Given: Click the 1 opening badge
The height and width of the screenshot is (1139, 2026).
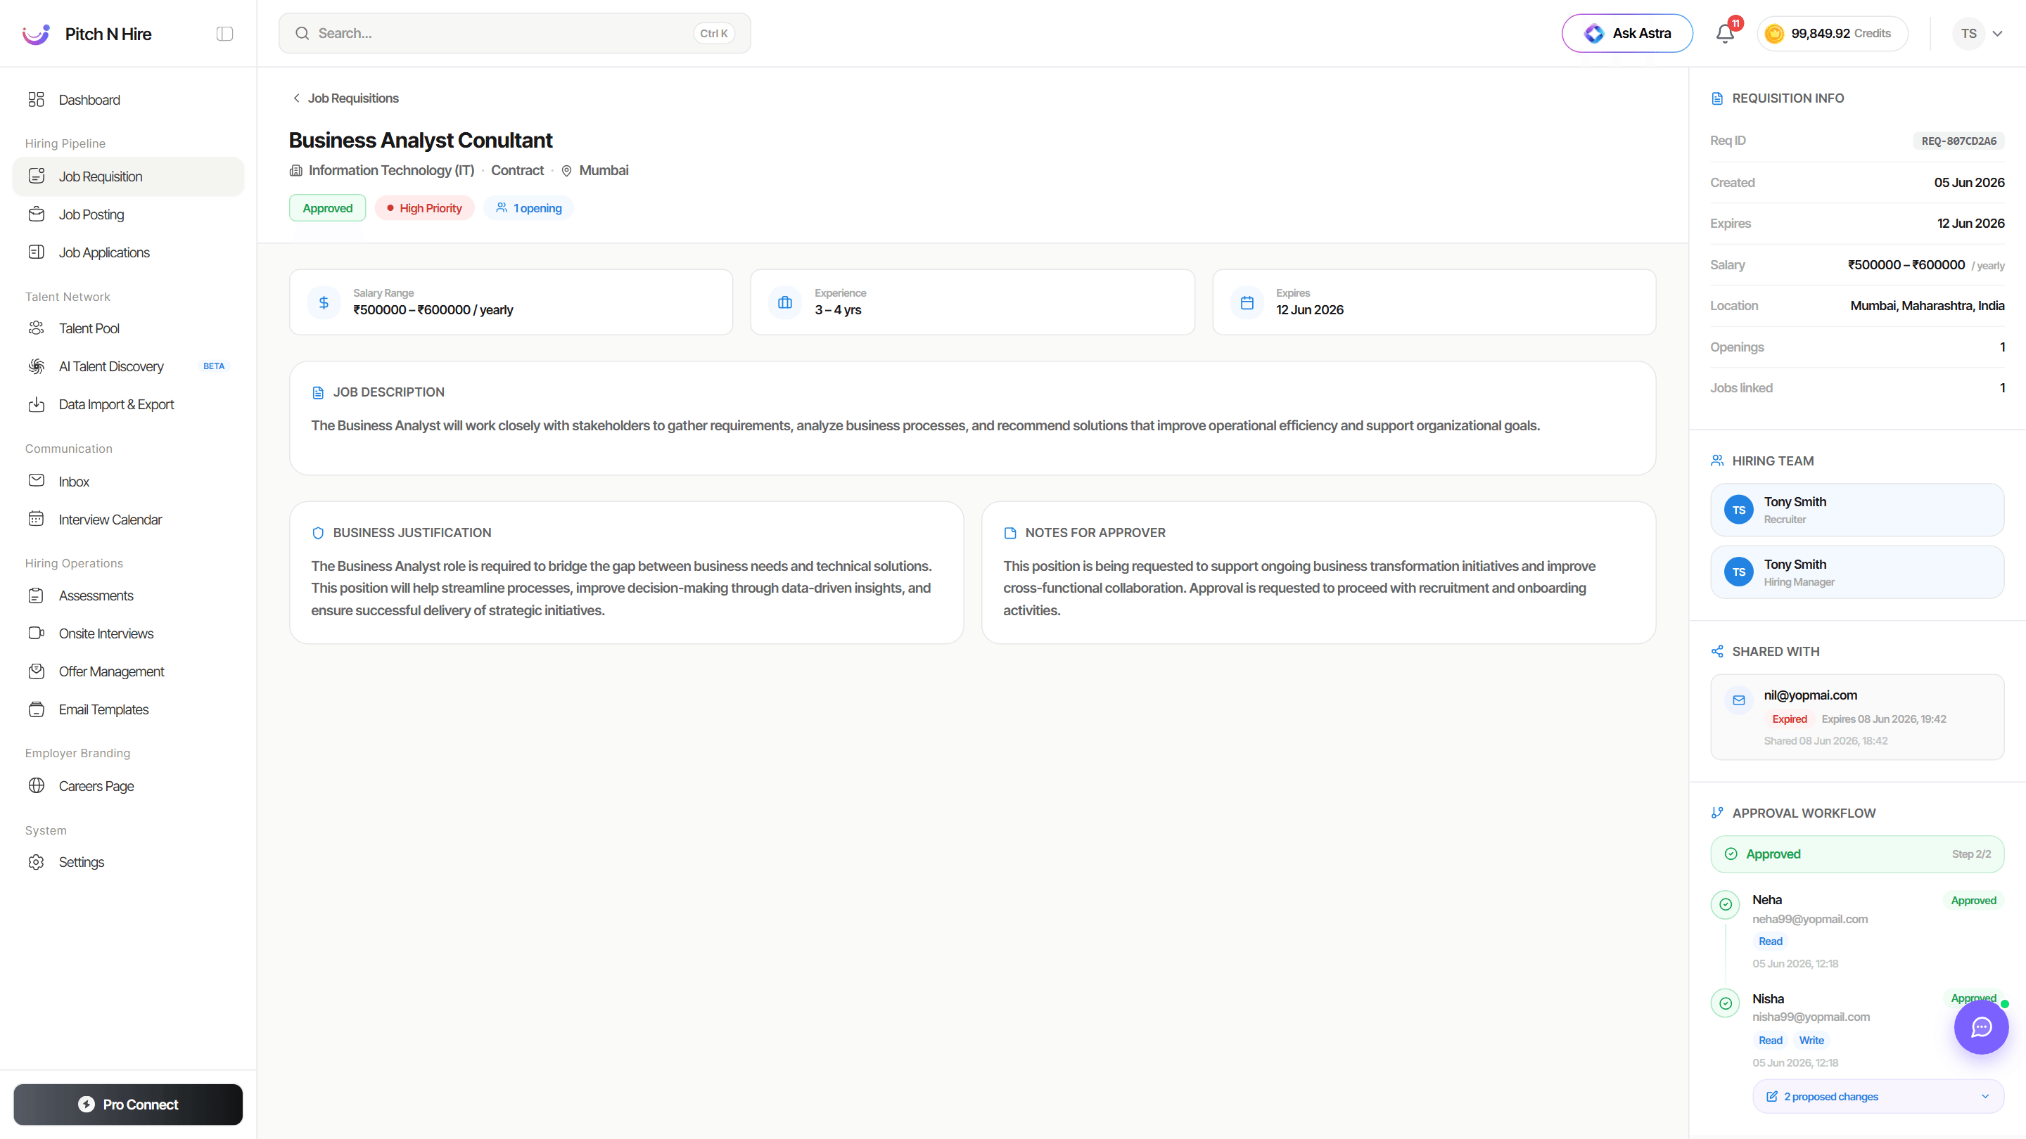Looking at the screenshot, I should coord(528,208).
